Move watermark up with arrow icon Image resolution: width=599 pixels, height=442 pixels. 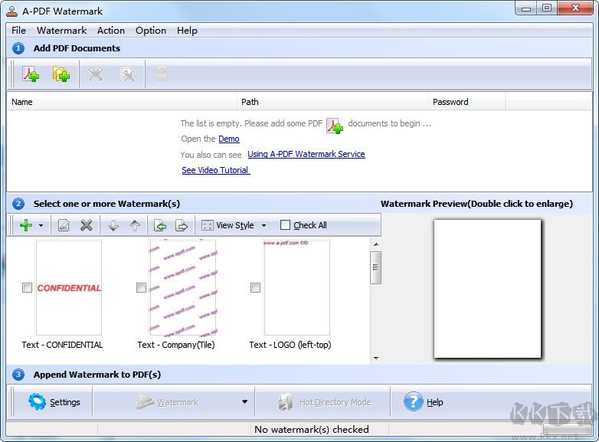pos(135,225)
